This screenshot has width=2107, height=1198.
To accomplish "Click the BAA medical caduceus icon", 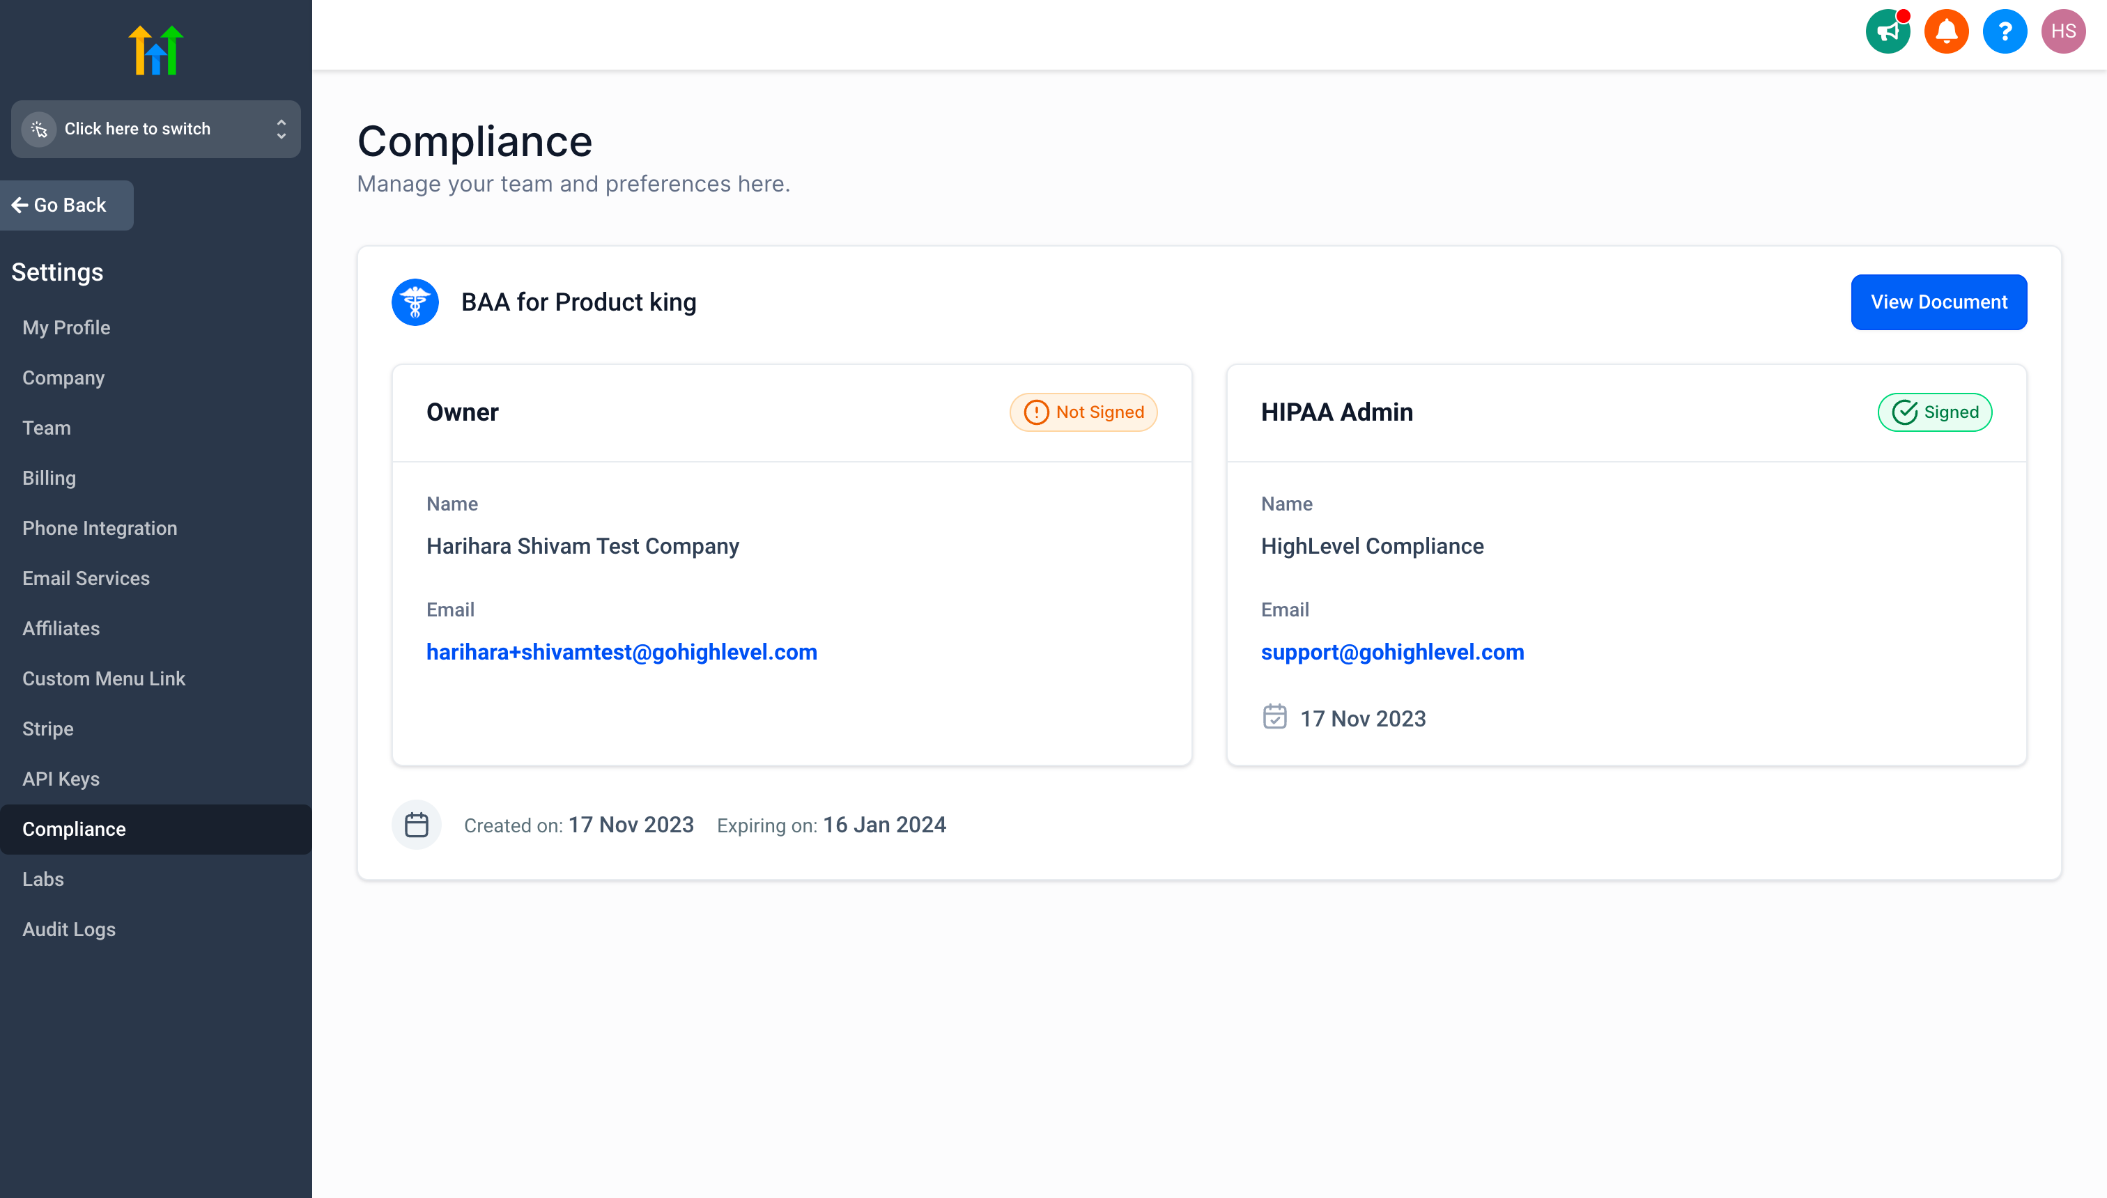I will coord(415,302).
